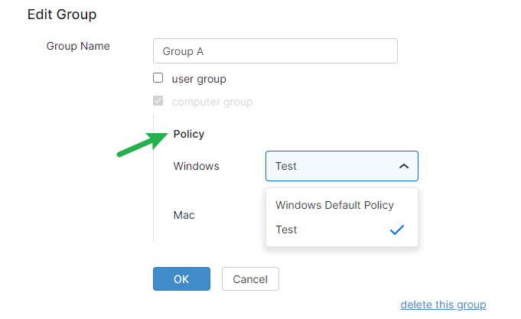Enable the user group checkbox
This screenshot has width=521, height=319.
[158, 78]
